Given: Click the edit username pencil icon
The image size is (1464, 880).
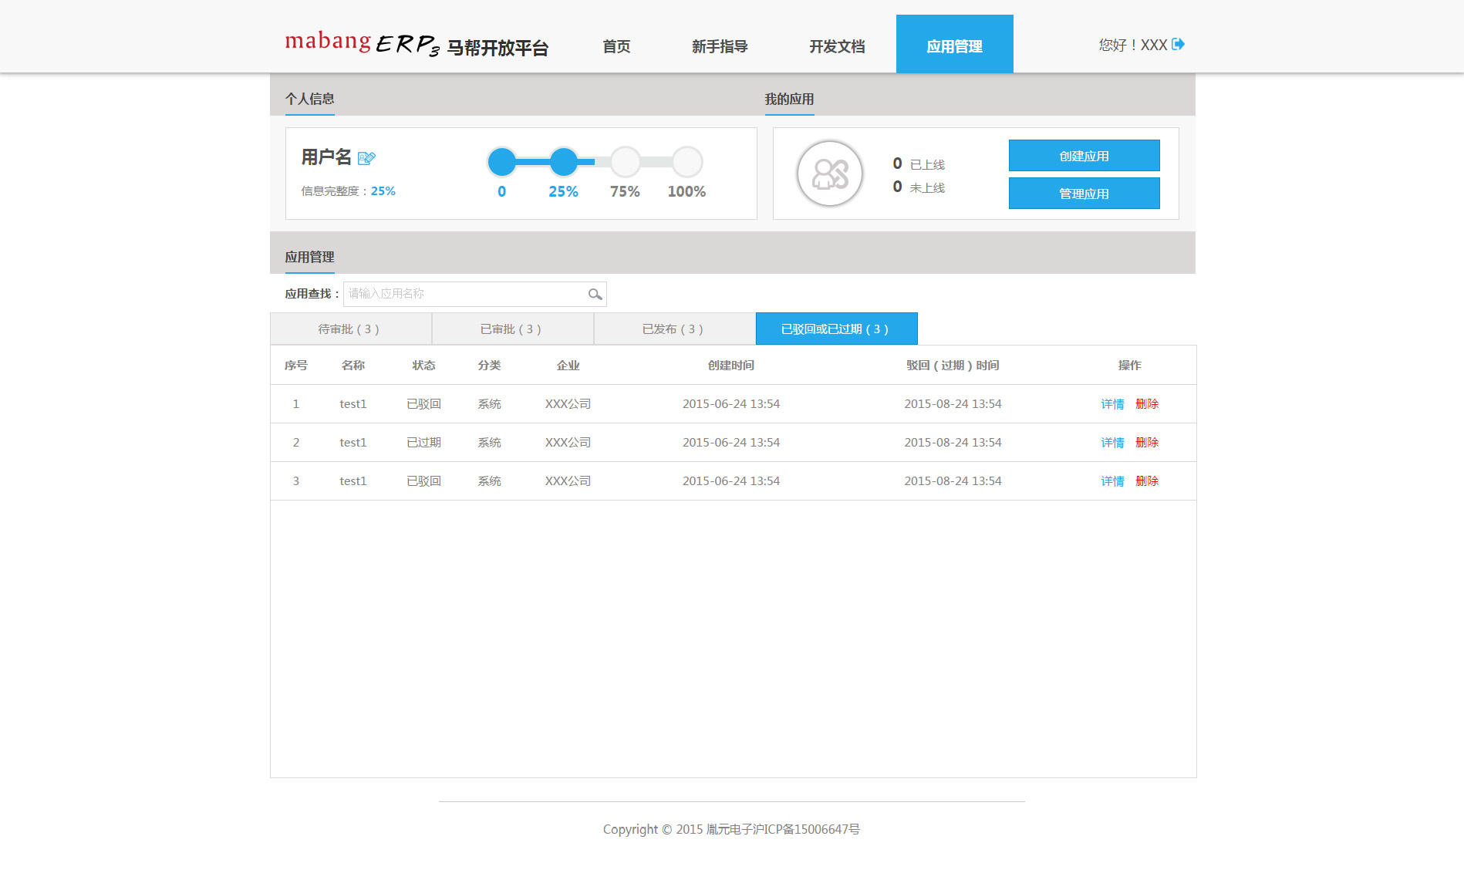Looking at the screenshot, I should 366,158.
